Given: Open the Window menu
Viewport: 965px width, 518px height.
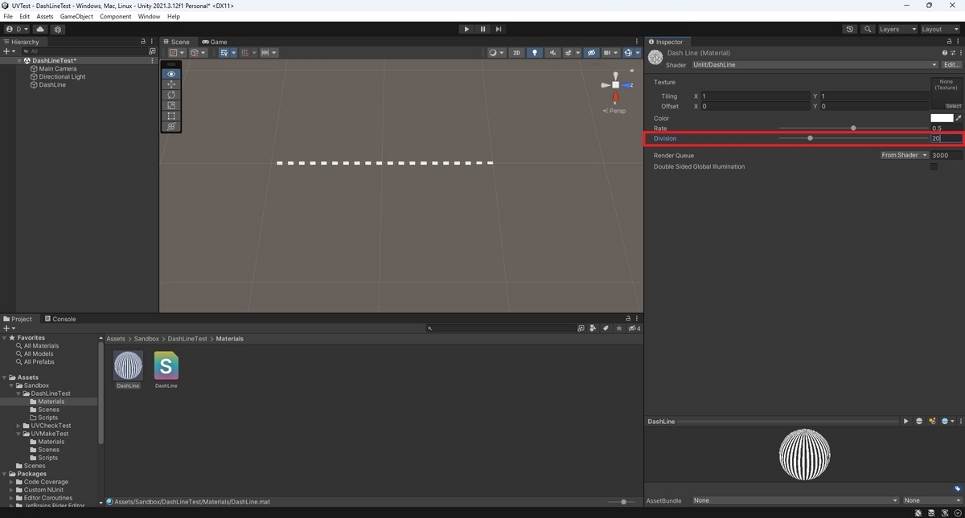Looking at the screenshot, I should [x=149, y=15].
